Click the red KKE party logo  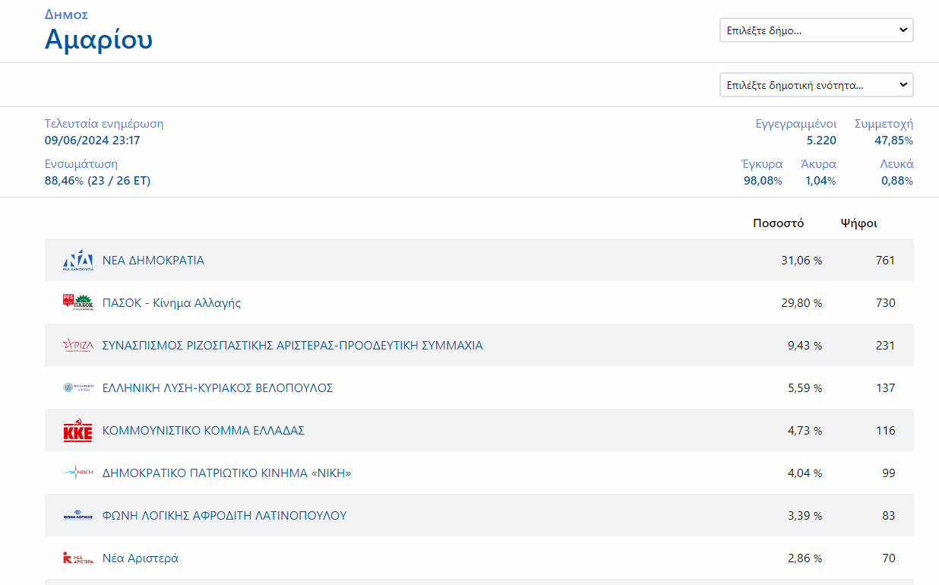77,431
